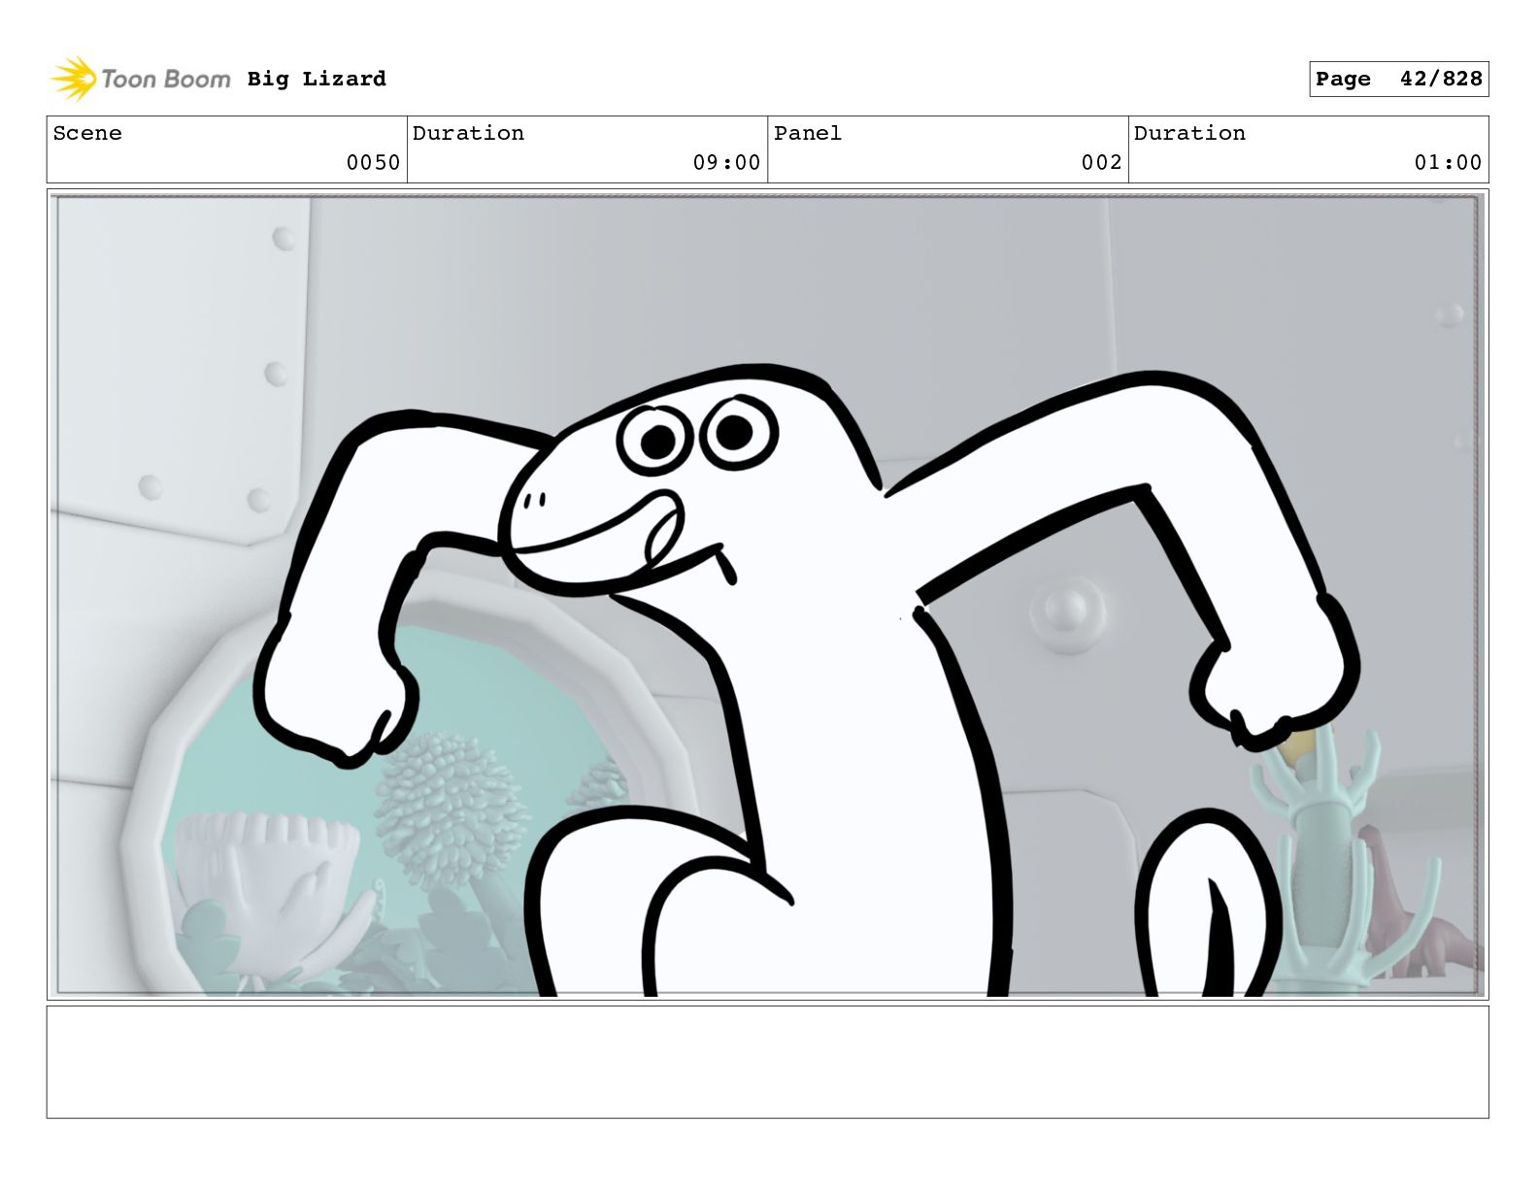Click the 'Panel' header label
The width and height of the screenshot is (1538, 1188).
(x=808, y=133)
